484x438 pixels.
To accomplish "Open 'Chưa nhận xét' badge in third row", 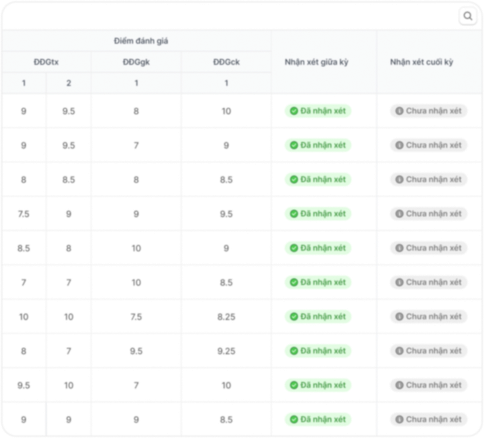I will click(x=428, y=180).
